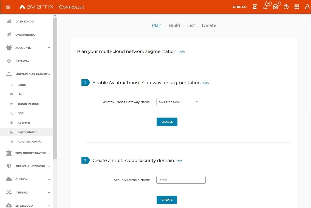The width and height of the screenshot is (311, 208).
Task: Open Info link for Enable Aviatrix Transit Gateway
Action: click(206, 83)
